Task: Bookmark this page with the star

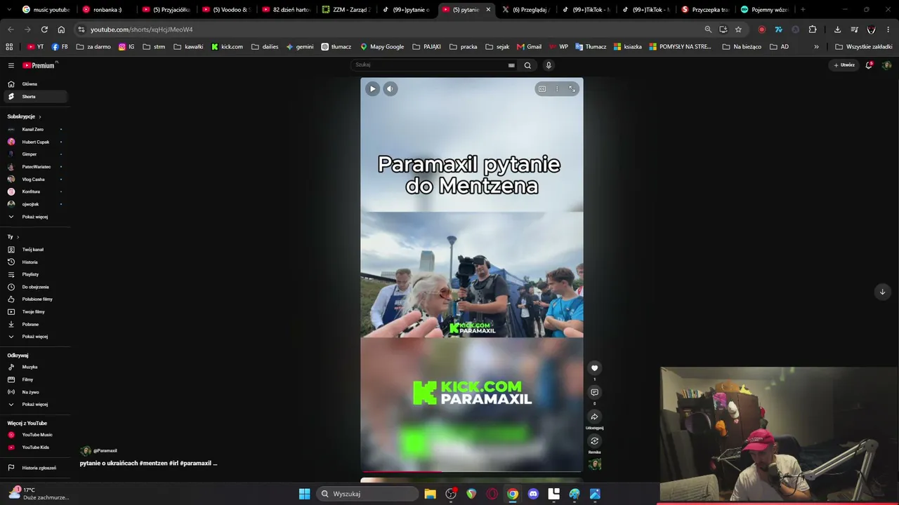Action: coord(738,29)
